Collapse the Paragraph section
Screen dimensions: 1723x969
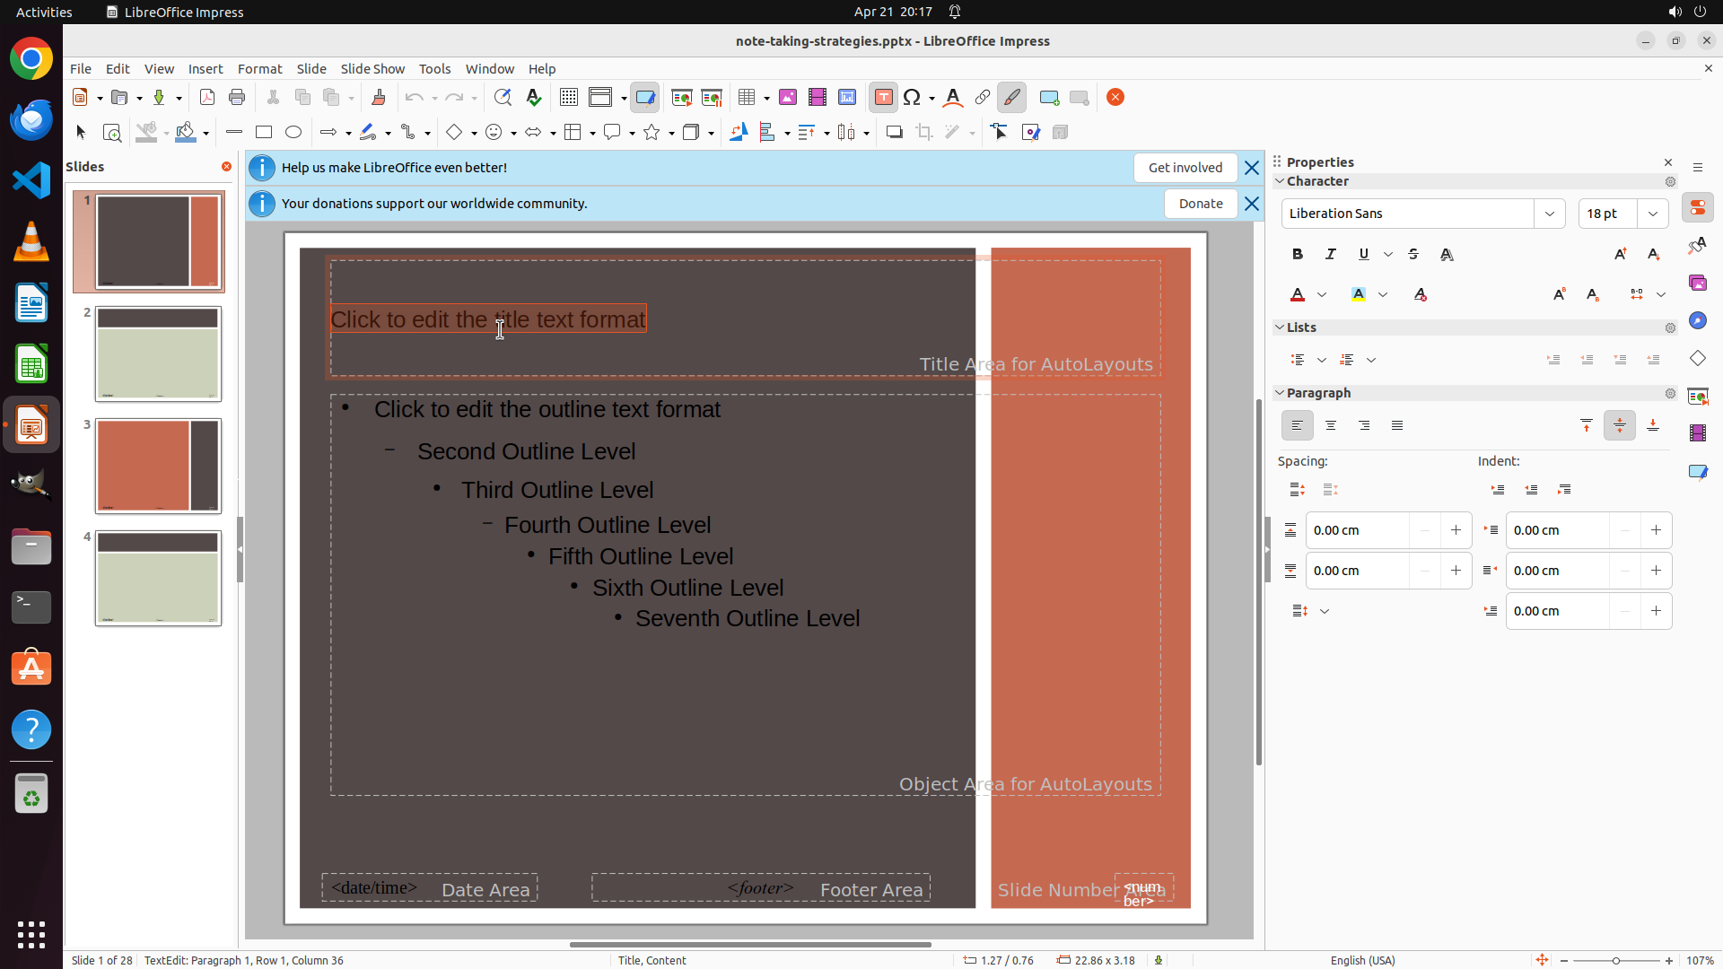coord(1281,393)
